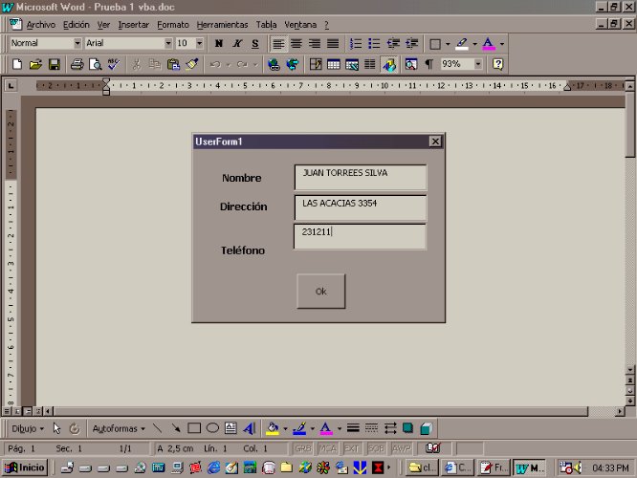Expand the zoom percentage dropdown at 93%
Viewport: 637px width, 478px height.
tap(477, 65)
